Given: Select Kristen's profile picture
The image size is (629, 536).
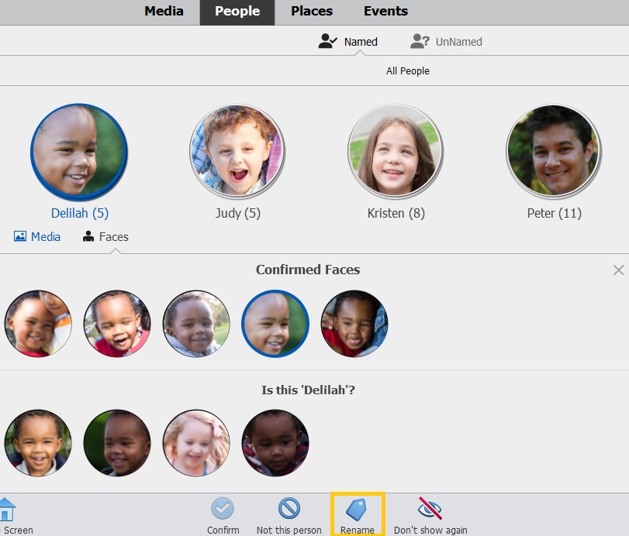Looking at the screenshot, I should 396,151.
